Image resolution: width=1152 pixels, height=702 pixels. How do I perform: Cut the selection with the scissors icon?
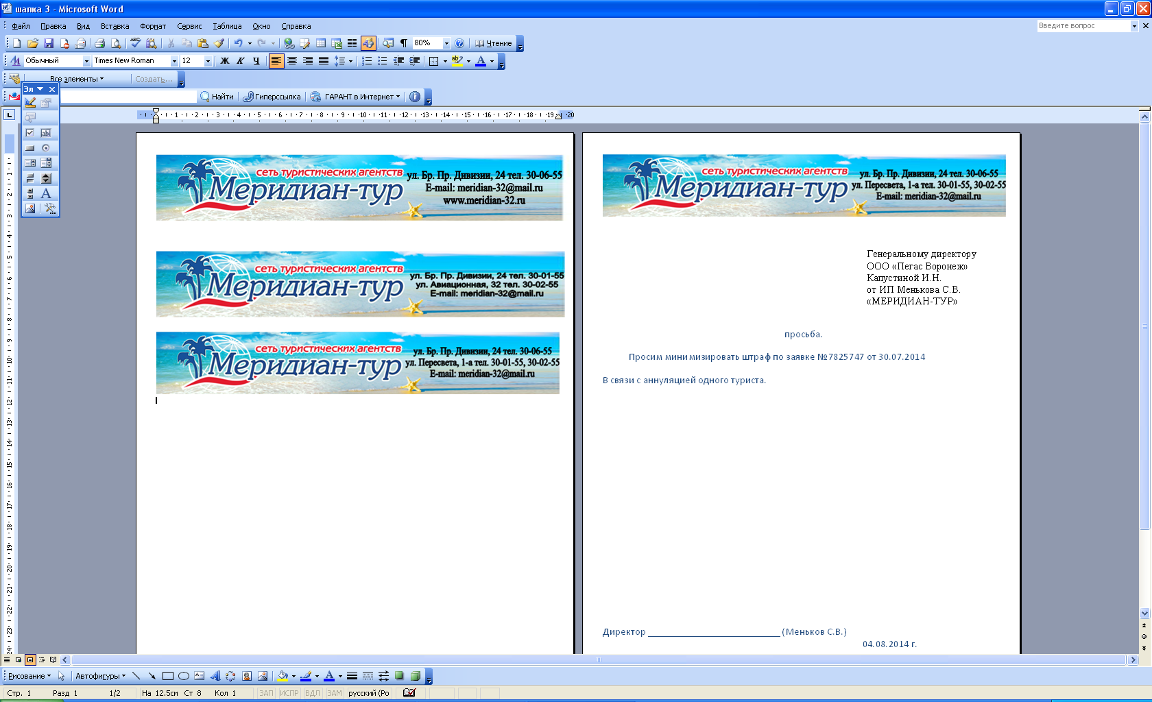pyautogui.click(x=171, y=43)
